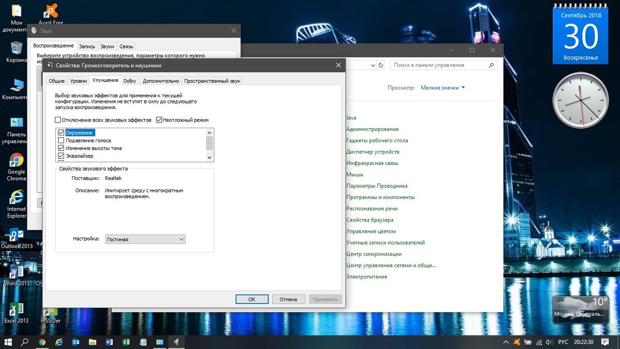Click the OK button in the properties dialog
620x349 pixels.
(252, 299)
